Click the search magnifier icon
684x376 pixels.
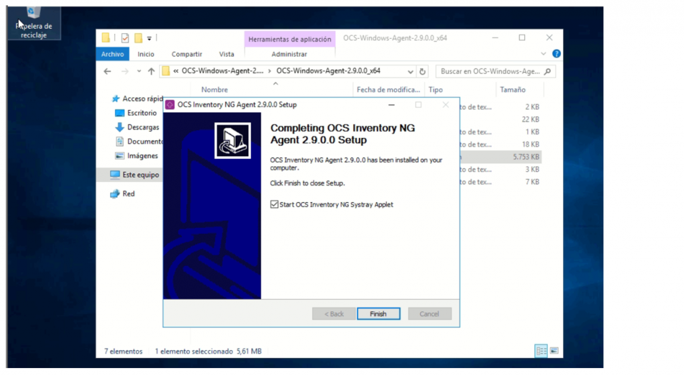[x=548, y=71]
